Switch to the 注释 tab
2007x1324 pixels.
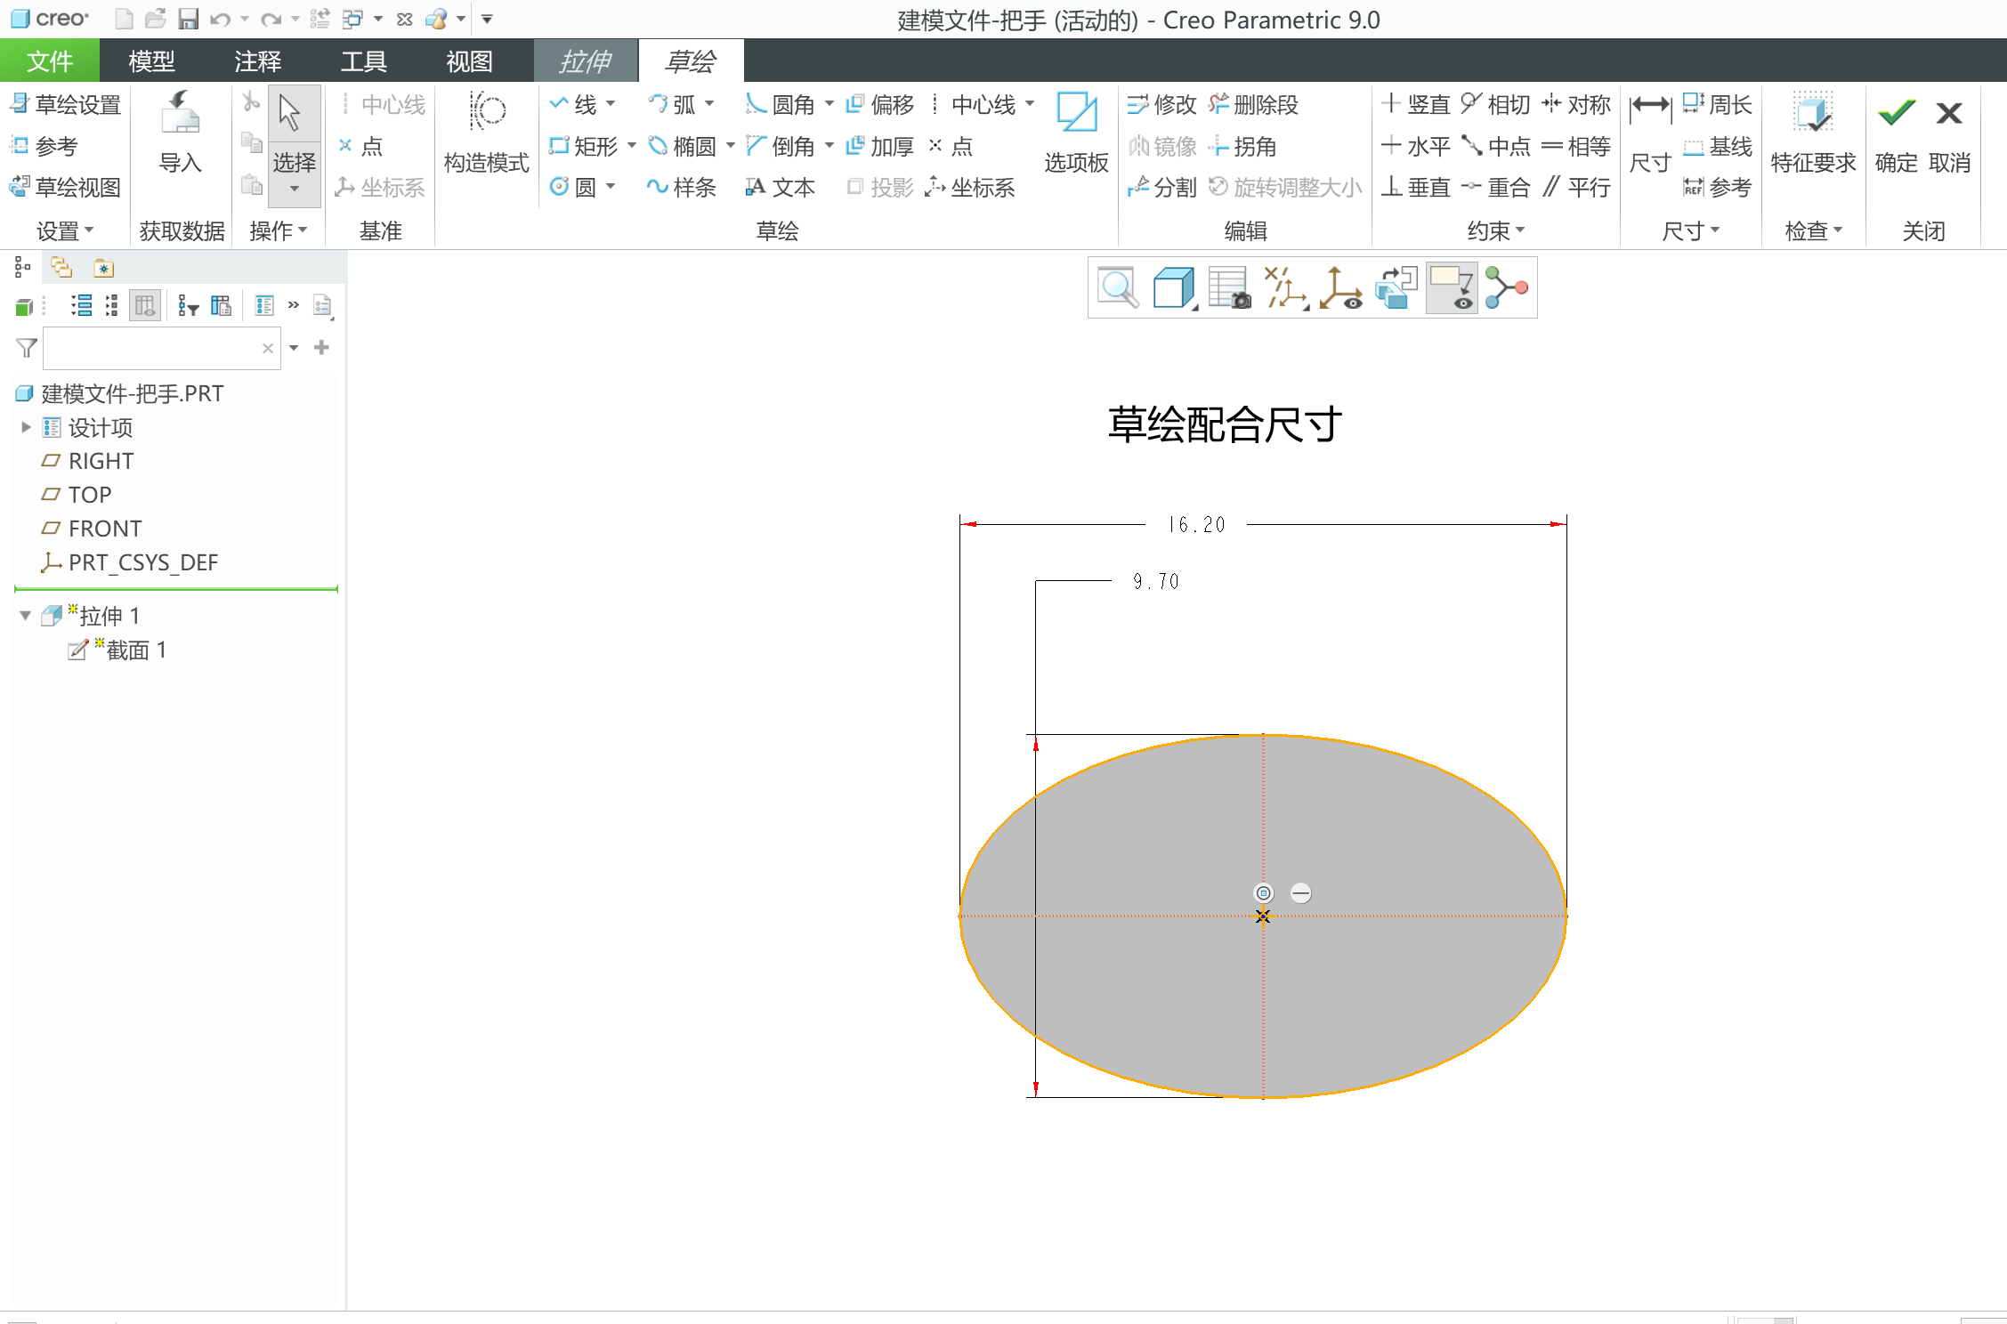click(x=258, y=61)
